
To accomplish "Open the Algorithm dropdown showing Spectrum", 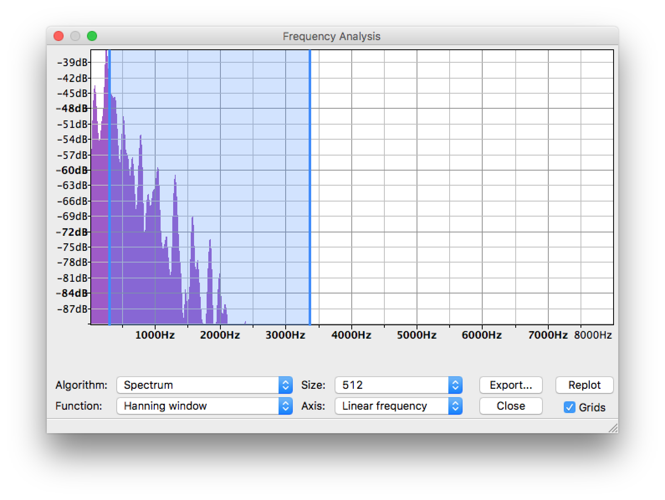I will click(205, 385).
